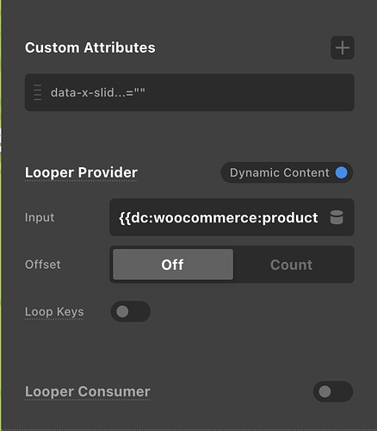377x431 pixels.
Task: Open the dynamic content database icon in Input
Action: tap(337, 217)
